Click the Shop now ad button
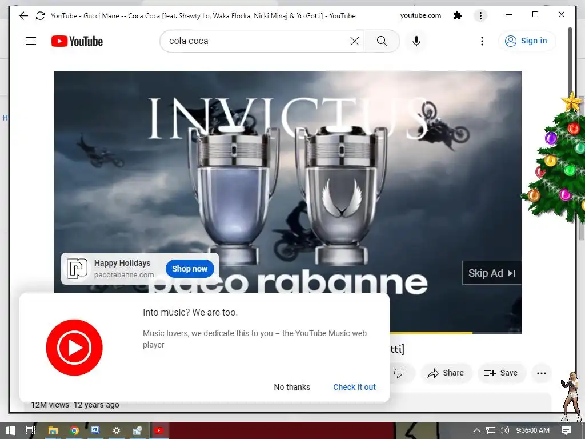This screenshot has height=439, width=585. click(190, 269)
